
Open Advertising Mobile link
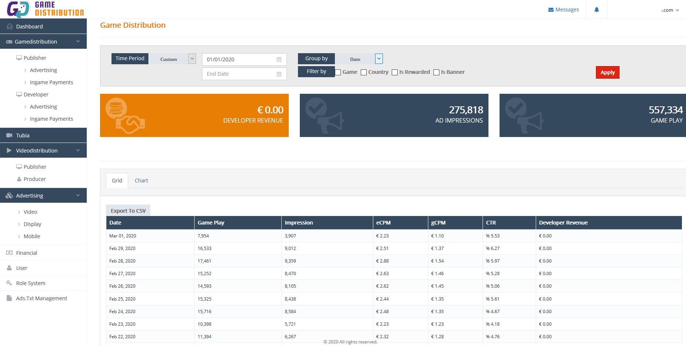pyautogui.click(x=32, y=236)
